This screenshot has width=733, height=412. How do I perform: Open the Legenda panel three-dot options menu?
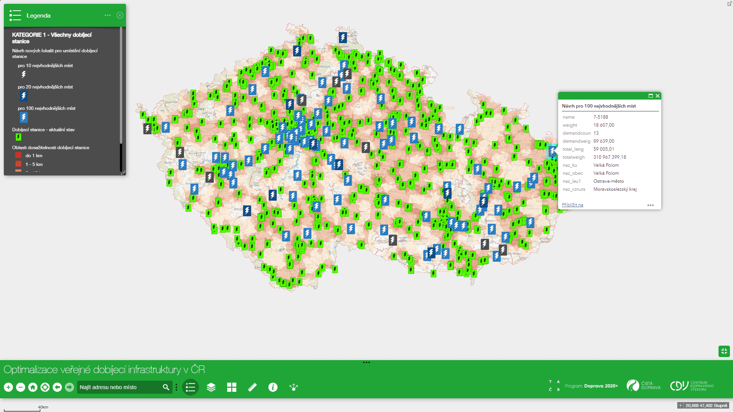tap(108, 15)
